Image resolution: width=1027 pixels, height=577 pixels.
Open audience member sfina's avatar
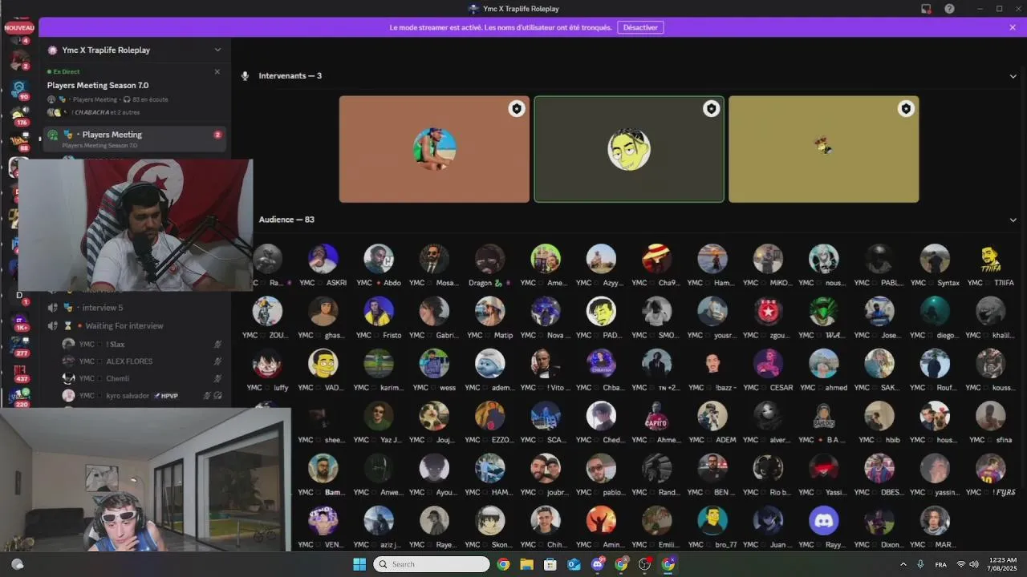click(x=990, y=416)
